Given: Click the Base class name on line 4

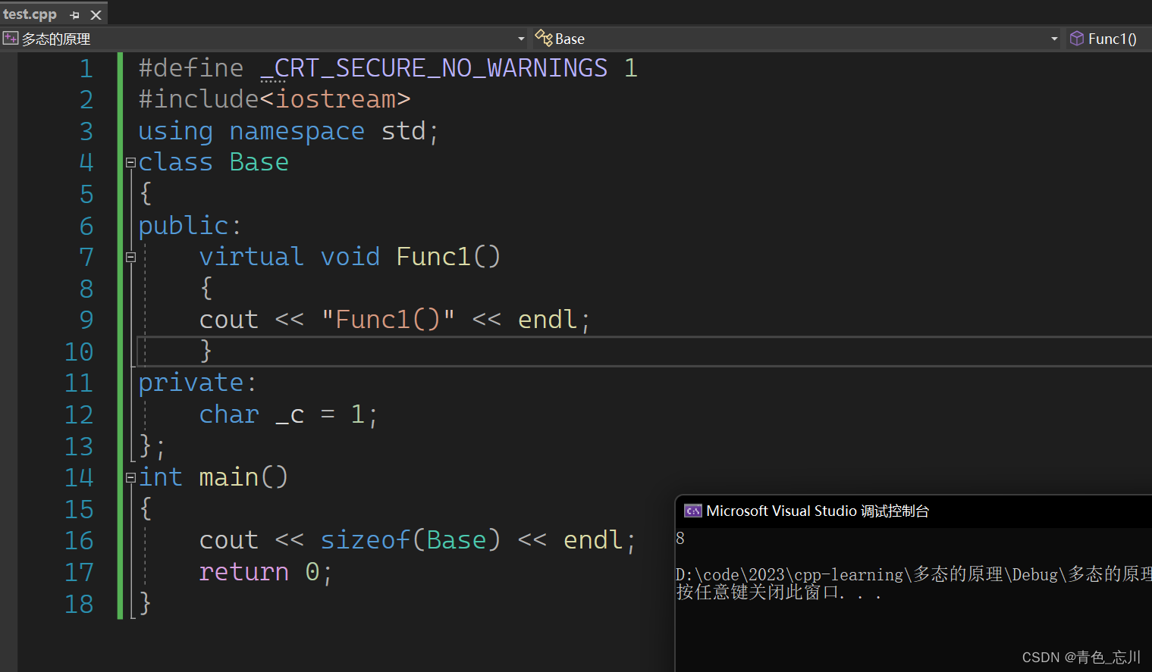Looking at the screenshot, I should click(x=259, y=162).
